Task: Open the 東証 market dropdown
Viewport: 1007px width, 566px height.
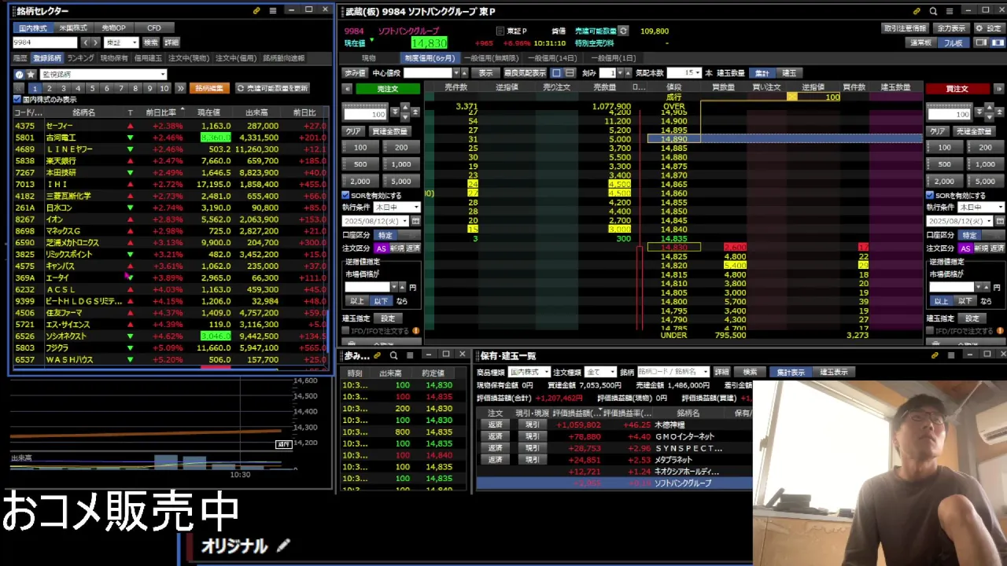Action: [x=121, y=42]
